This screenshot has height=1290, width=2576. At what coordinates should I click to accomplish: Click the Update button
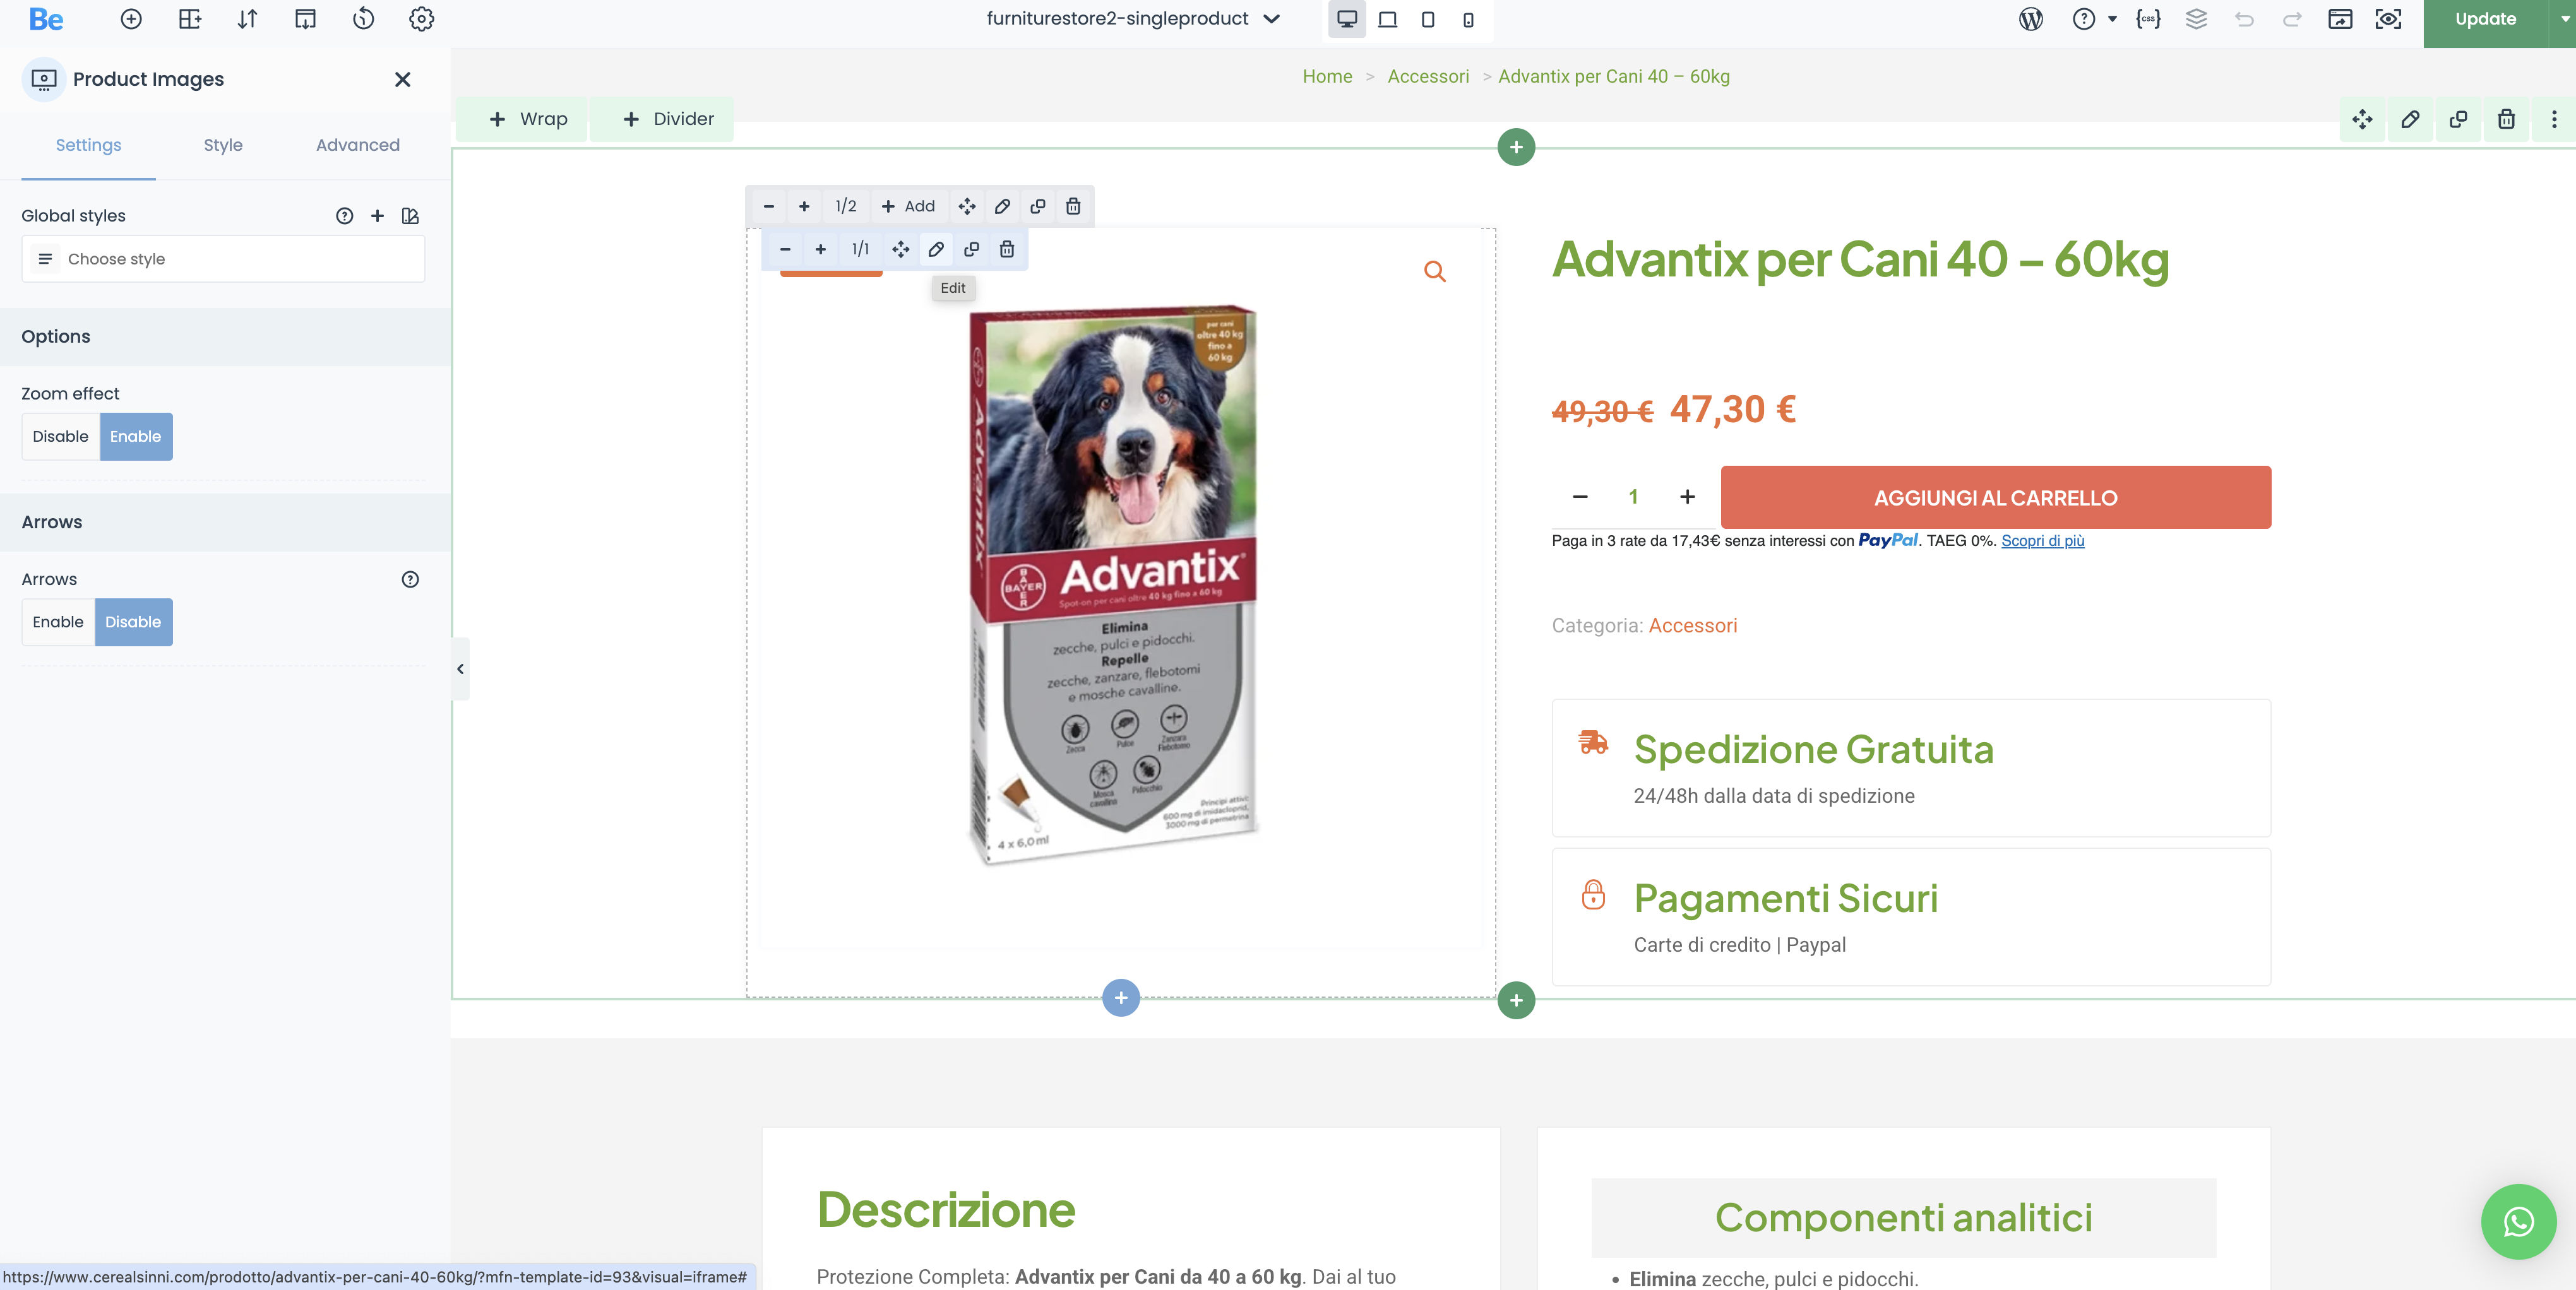[2484, 19]
